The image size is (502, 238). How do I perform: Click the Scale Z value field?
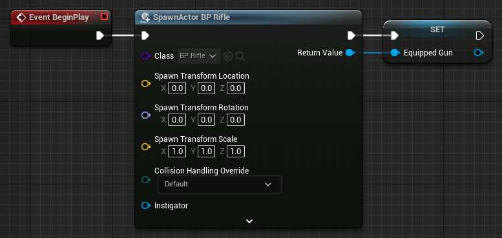tap(236, 152)
